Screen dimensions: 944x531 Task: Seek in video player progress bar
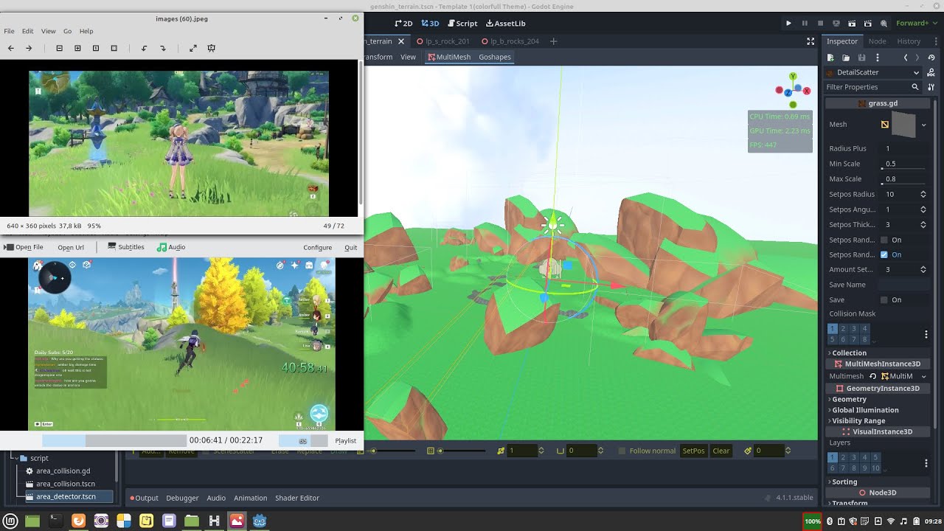coord(114,440)
